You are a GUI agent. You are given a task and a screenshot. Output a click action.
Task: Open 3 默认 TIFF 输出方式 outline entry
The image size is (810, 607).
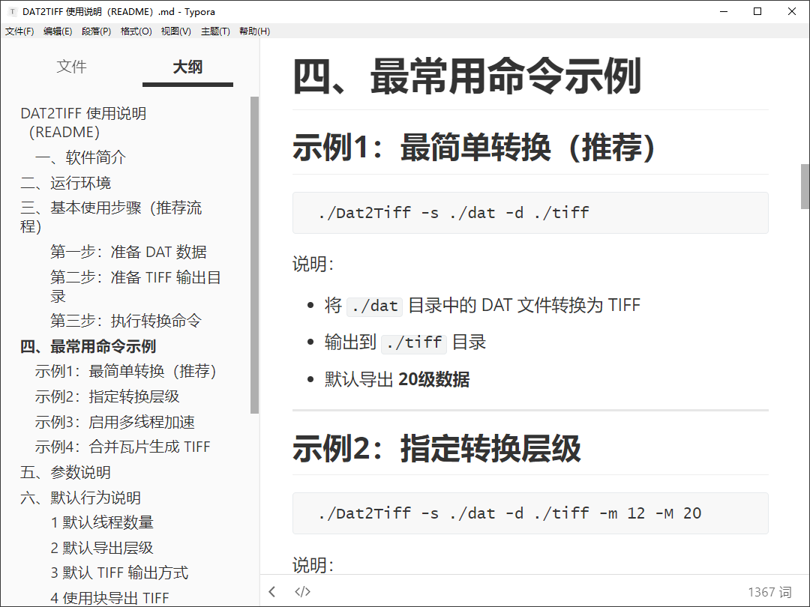[119, 573]
